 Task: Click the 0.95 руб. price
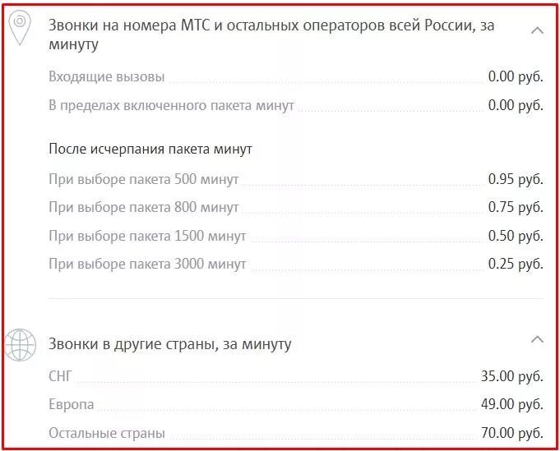pyautogui.click(x=515, y=179)
